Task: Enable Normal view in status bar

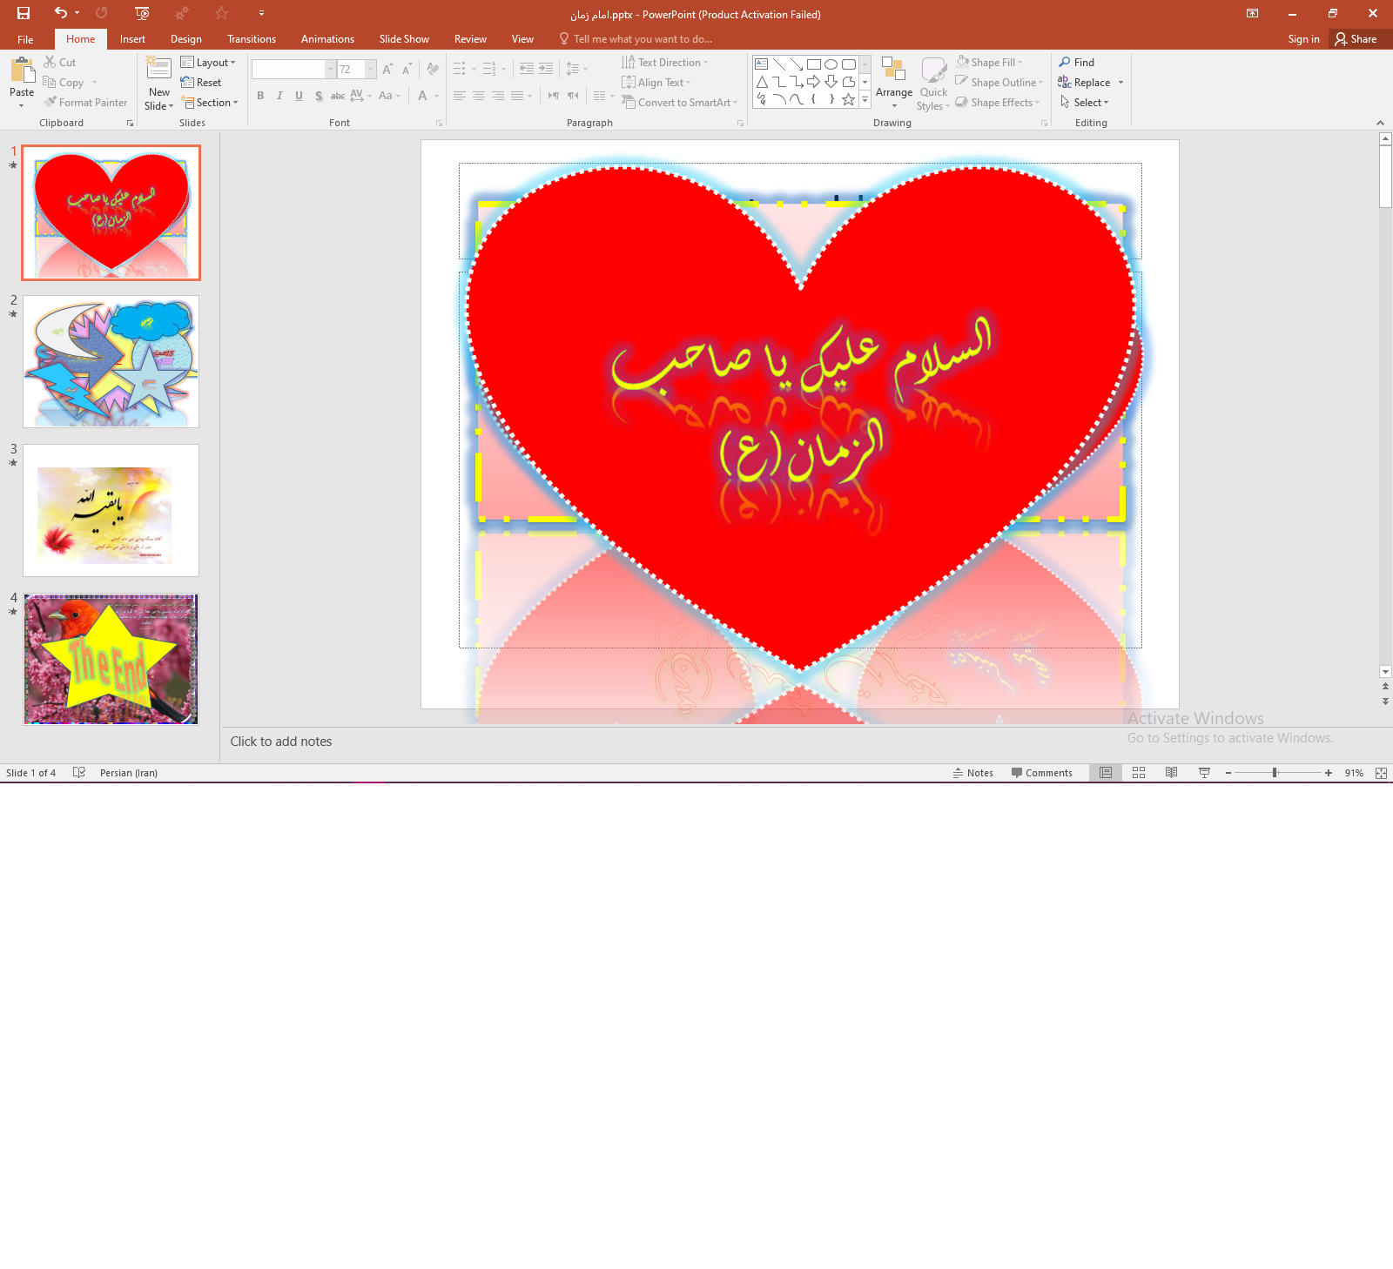Action: click(x=1106, y=773)
